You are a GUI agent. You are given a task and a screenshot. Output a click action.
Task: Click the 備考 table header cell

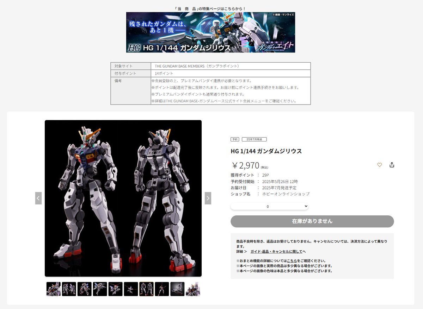(131, 91)
